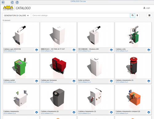Open the Login link
The height and width of the screenshot is (119, 154).
[147, 8]
